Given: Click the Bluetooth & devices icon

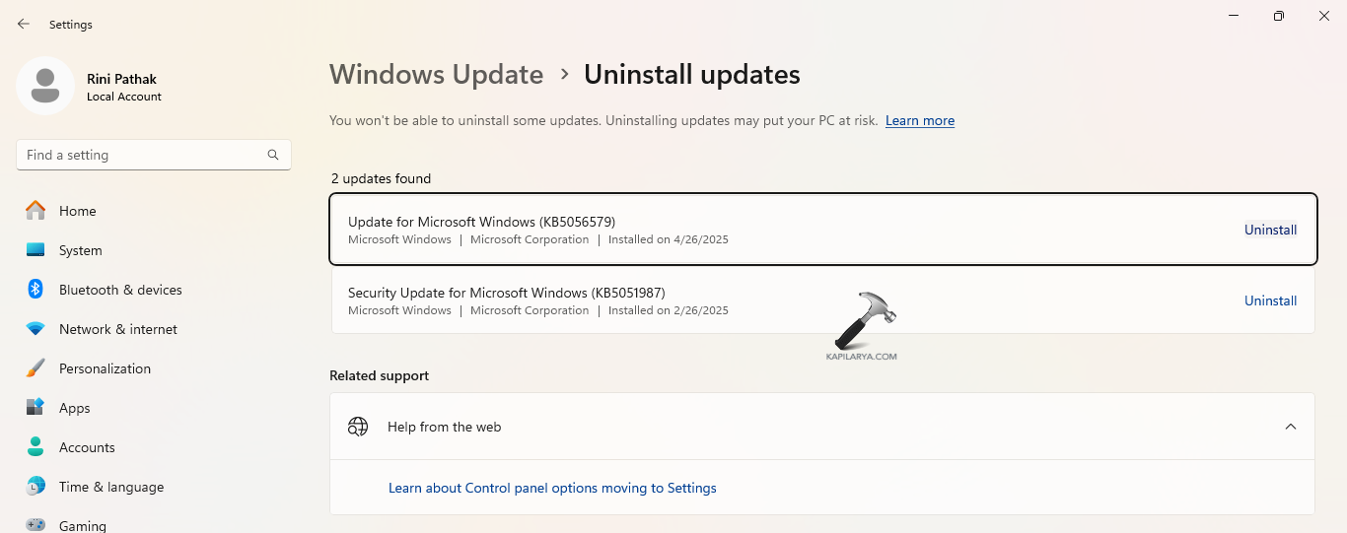Looking at the screenshot, I should tap(35, 290).
